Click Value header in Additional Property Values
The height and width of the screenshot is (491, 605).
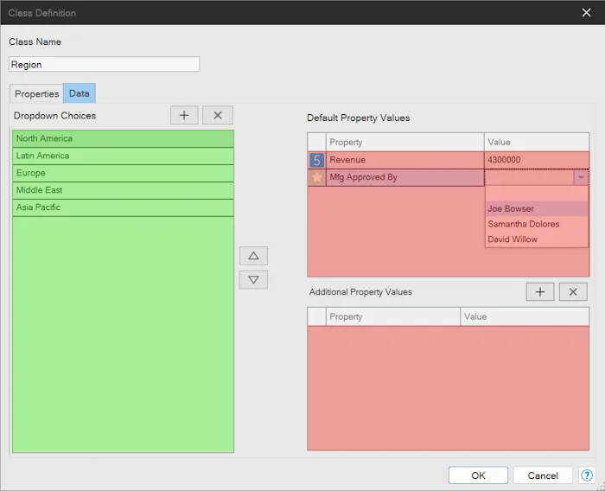coord(525,316)
